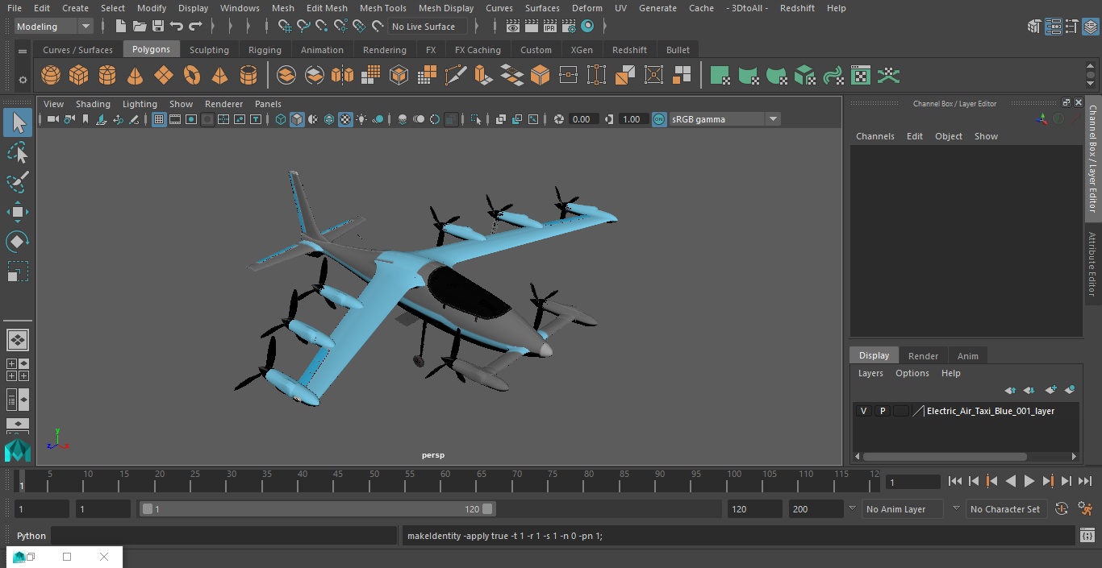Open the Options menu in Layer Editor
Screen dimensions: 1102x568
(x=912, y=373)
